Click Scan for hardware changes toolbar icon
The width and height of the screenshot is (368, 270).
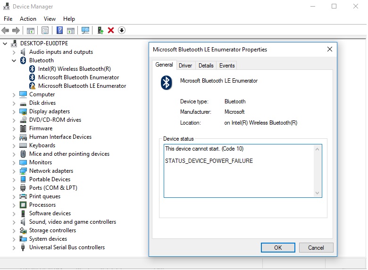85,30
